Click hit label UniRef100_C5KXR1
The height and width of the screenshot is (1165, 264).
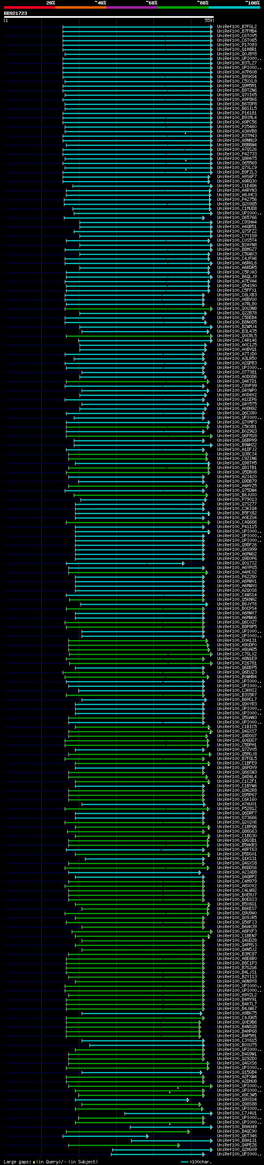coord(237,426)
